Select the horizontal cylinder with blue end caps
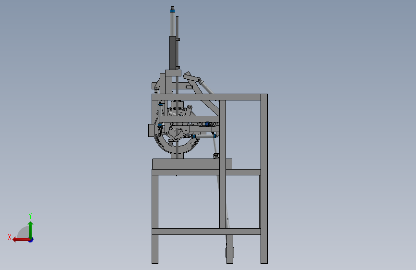The height and width of the screenshot is (270, 416). (x=204, y=136)
